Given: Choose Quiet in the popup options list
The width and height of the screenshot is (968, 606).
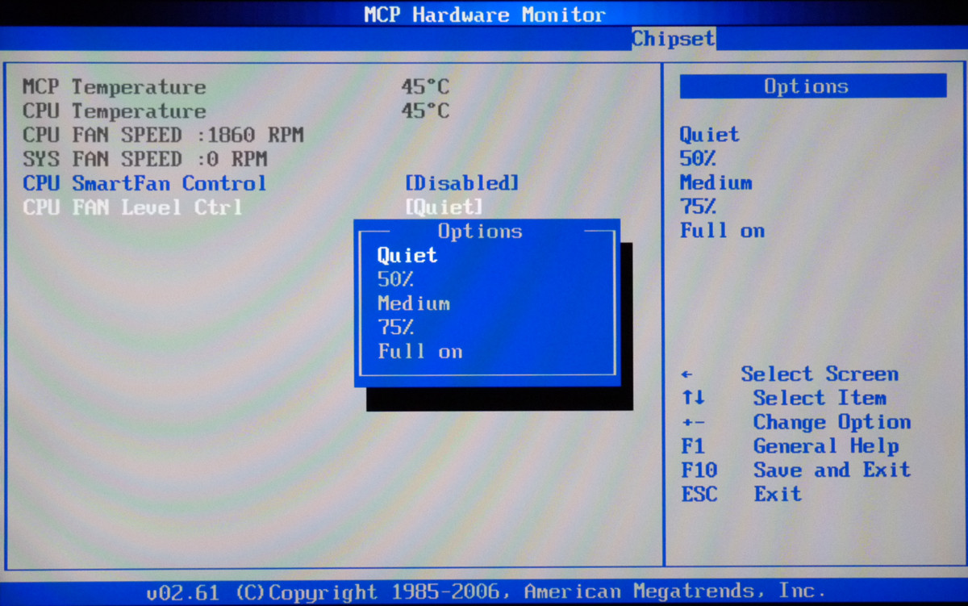Looking at the screenshot, I should (407, 256).
